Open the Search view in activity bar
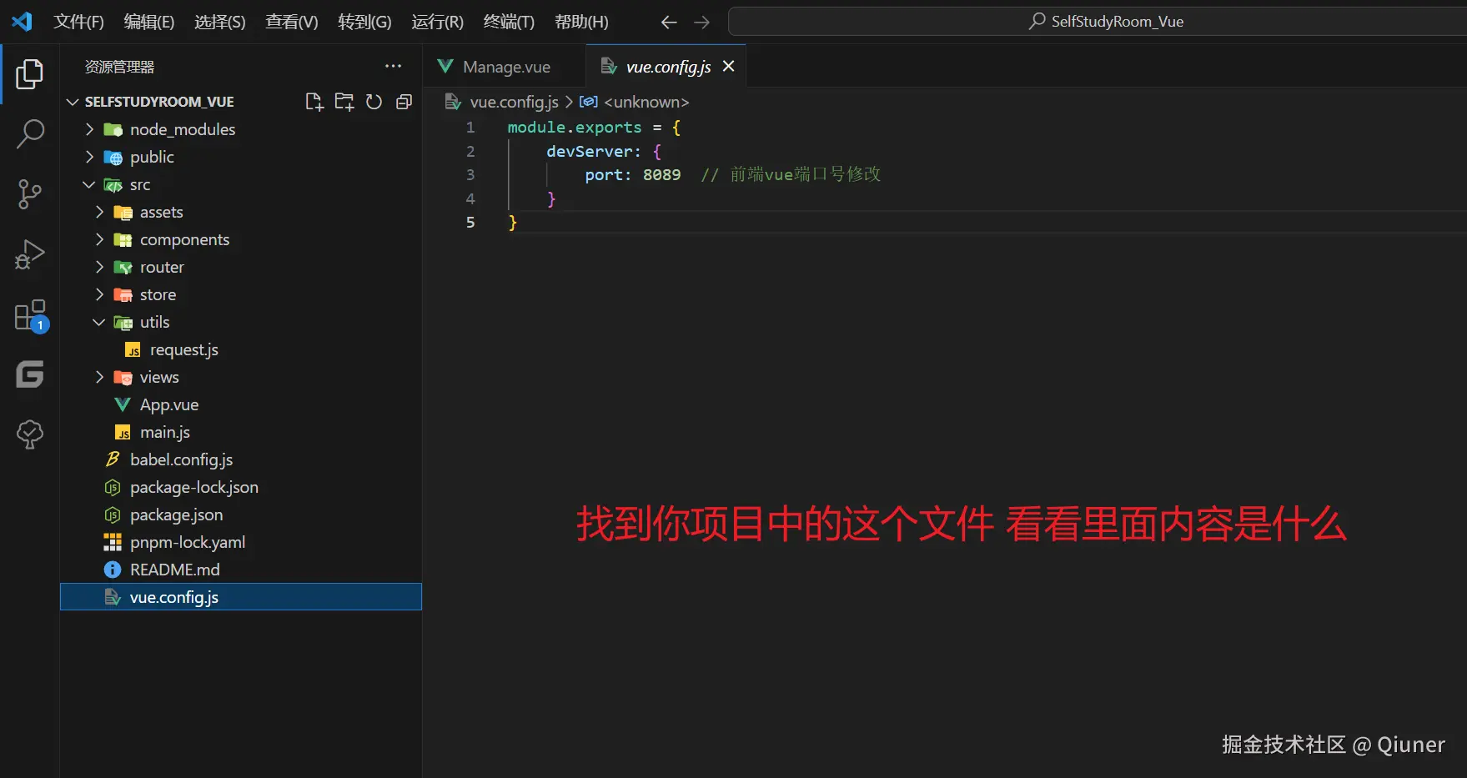Image resolution: width=1467 pixels, height=778 pixels. [30, 133]
